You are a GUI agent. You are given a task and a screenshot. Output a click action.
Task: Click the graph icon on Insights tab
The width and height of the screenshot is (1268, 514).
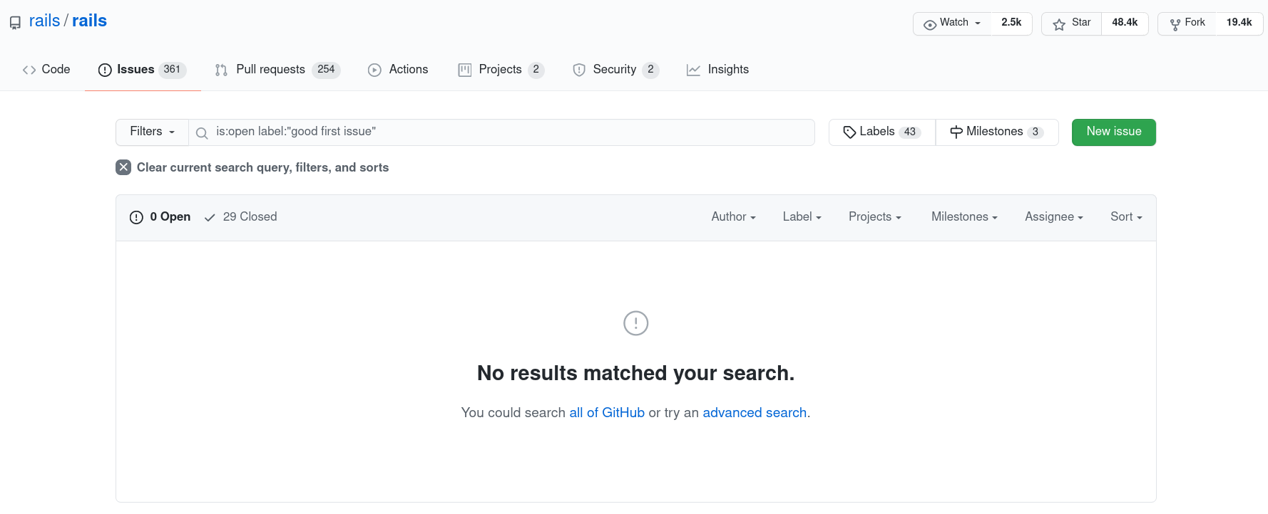(x=693, y=70)
